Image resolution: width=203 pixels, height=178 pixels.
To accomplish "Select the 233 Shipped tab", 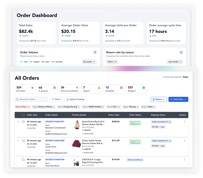I will (137, 89).
